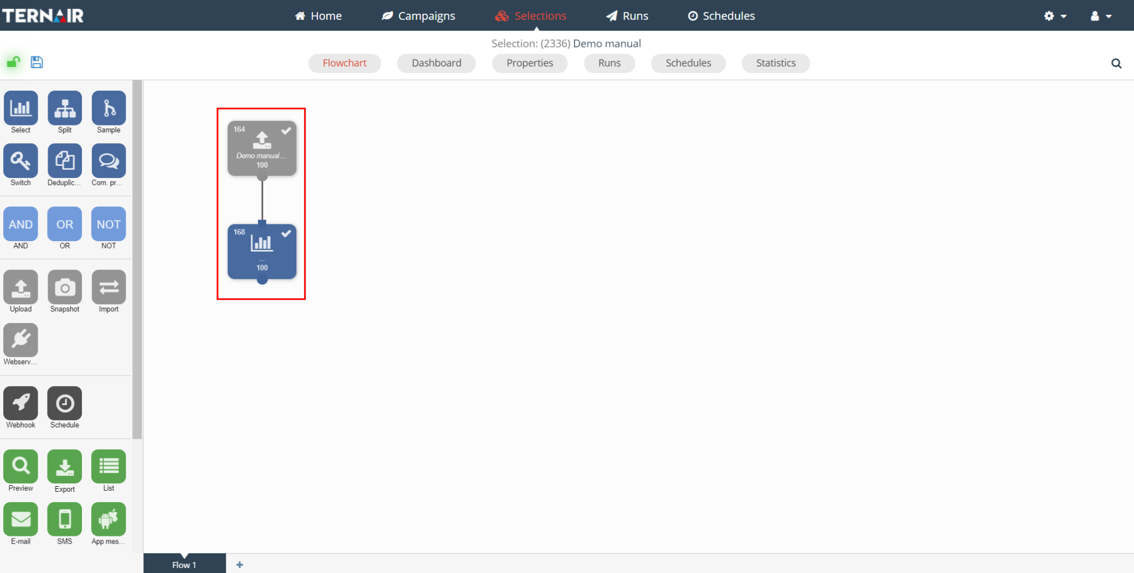Switch to the Flowchart tab
The height and width of the screenshot is (573, 1134).
[344, 63]
